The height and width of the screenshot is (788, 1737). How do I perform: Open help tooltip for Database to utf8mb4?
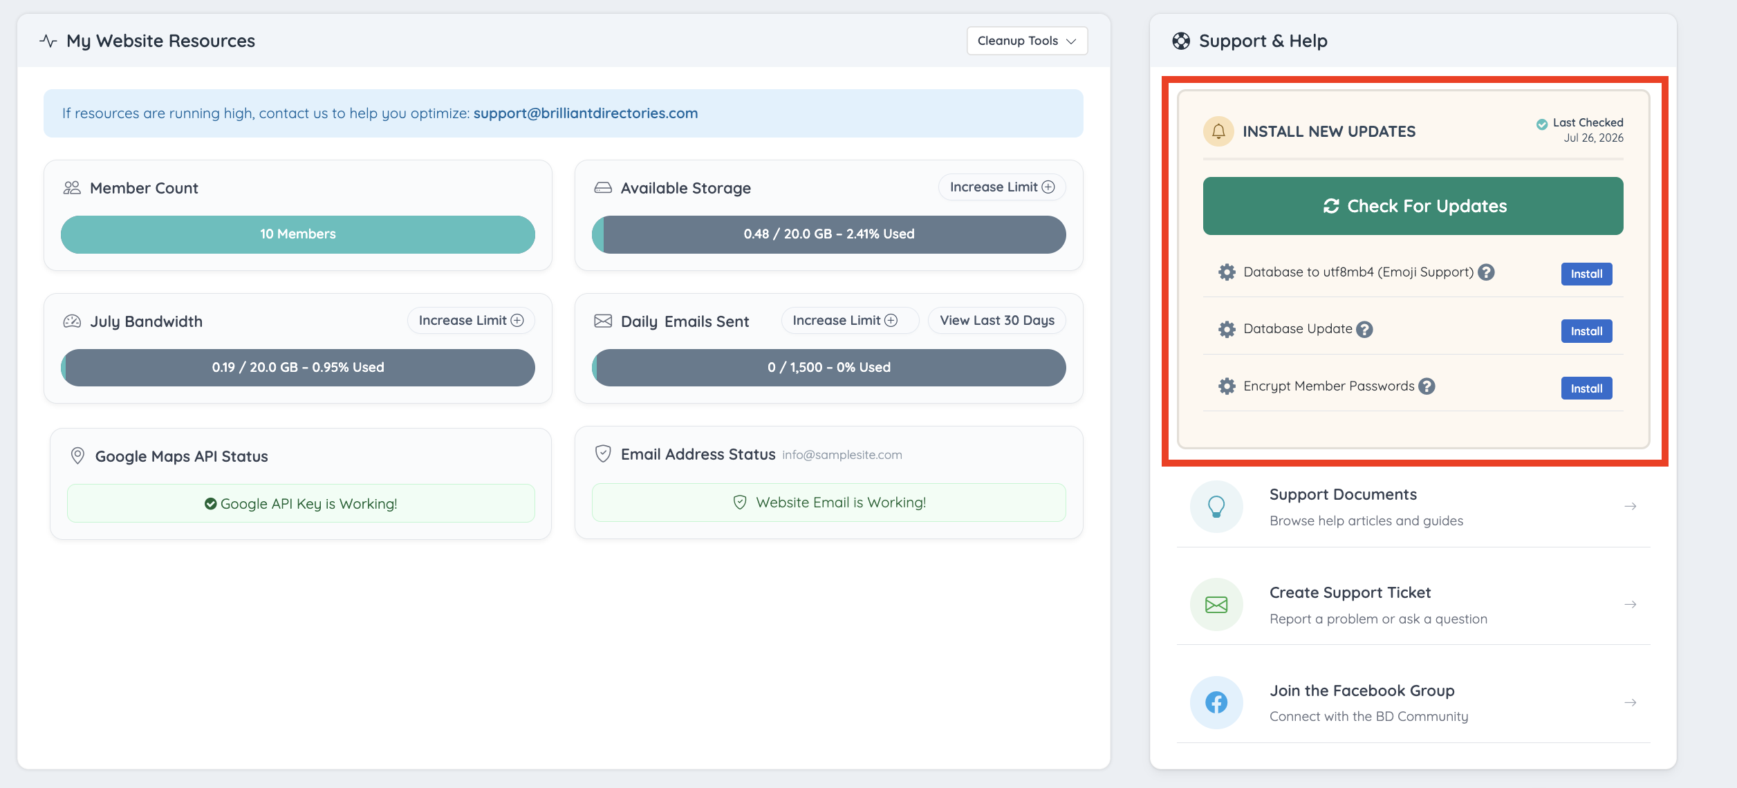click(1487, 272)
